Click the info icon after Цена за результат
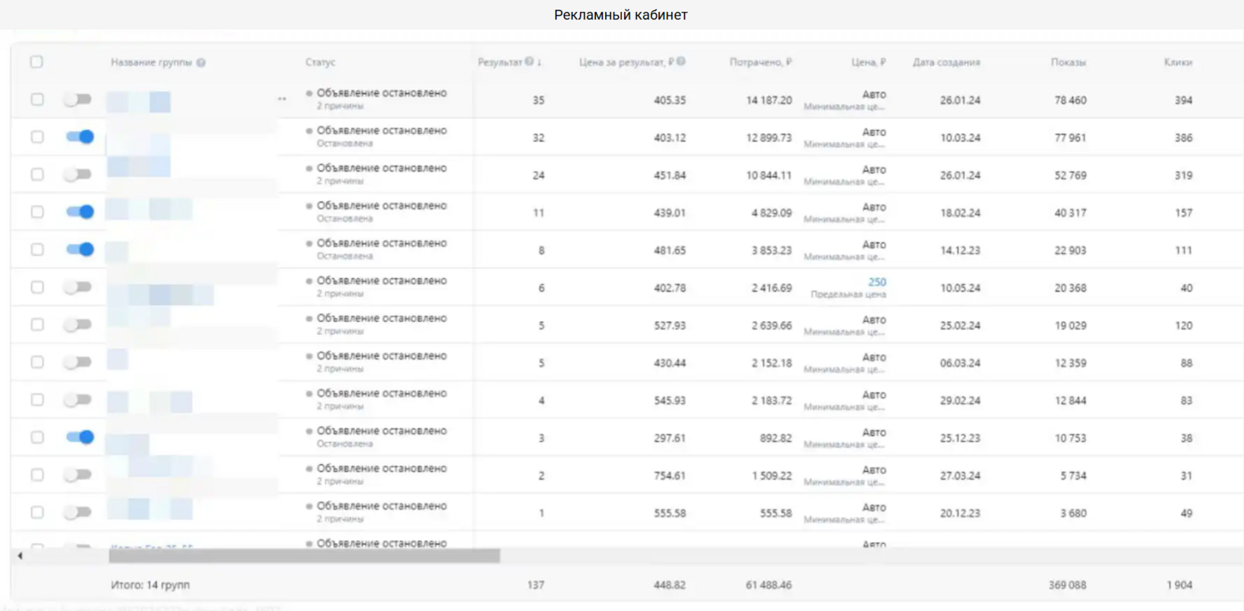This screenshot has height=611, width=1244. tap(681, 62)
